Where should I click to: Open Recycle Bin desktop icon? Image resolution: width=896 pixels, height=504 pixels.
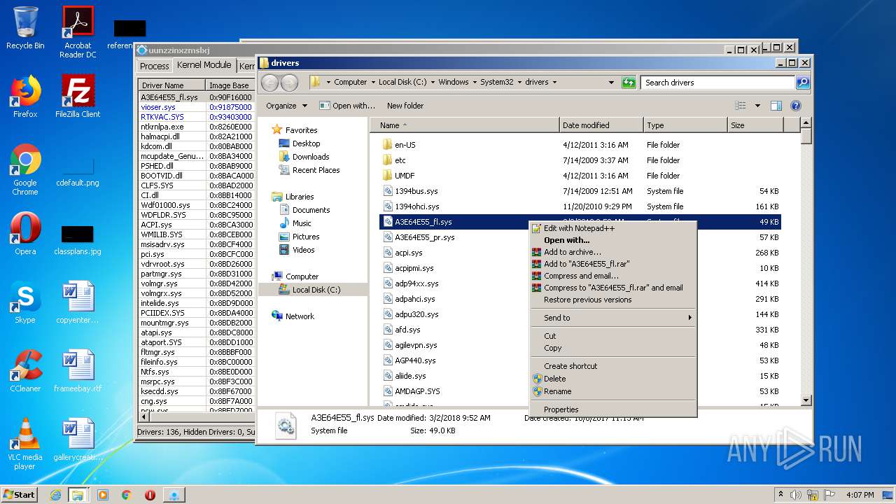pos(25,28)
